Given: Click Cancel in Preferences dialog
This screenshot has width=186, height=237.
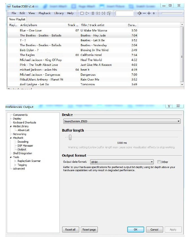Looking at the screenshot, I should (154, 229).
